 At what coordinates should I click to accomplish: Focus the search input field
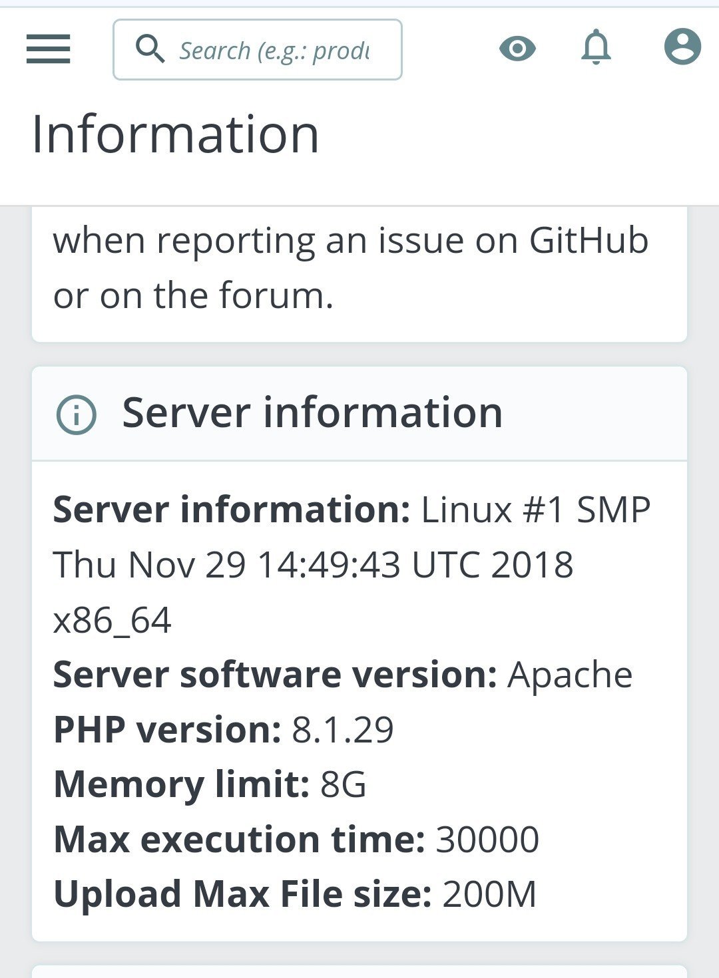tap(274, 51)
